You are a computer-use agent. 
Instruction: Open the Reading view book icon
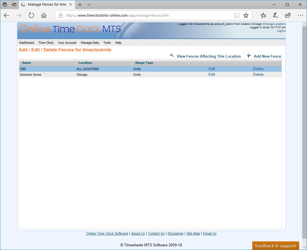coord(237,16)
